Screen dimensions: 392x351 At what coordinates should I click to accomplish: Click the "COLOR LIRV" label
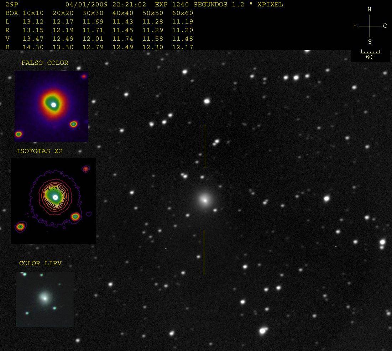coord(40,263)
